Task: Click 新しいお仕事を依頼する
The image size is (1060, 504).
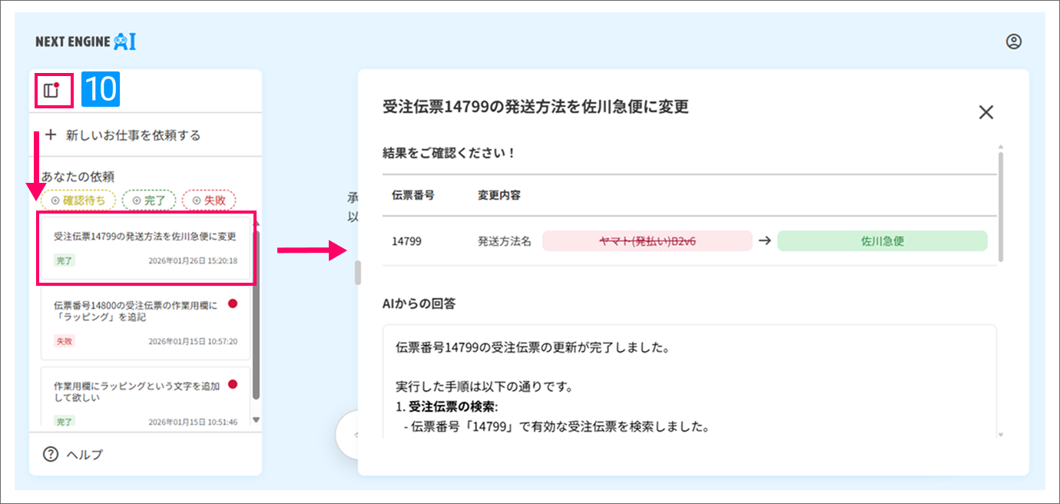Action: click(133, 135)
